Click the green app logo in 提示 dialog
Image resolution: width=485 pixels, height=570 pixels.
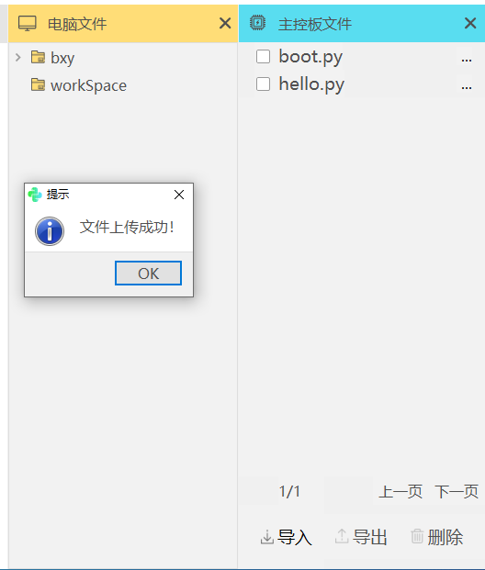coord(35,195)
